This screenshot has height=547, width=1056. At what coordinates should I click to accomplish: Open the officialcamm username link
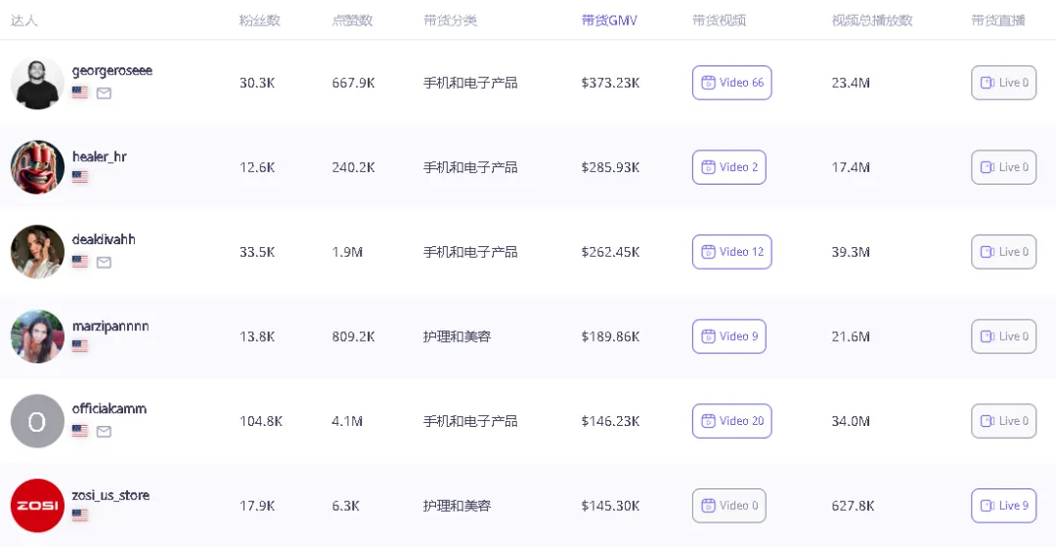tap(110, 408)
